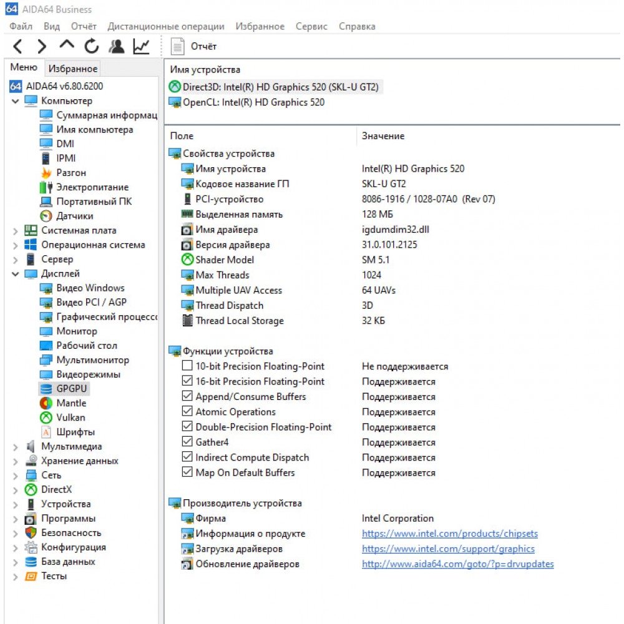Open the intel.com/products/chipsets link
Screen dimensions: 624x624
tap(450, 534)
